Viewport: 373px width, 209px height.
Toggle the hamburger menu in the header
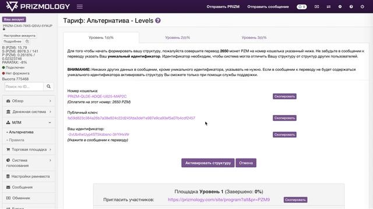click(x=80, y=6)
